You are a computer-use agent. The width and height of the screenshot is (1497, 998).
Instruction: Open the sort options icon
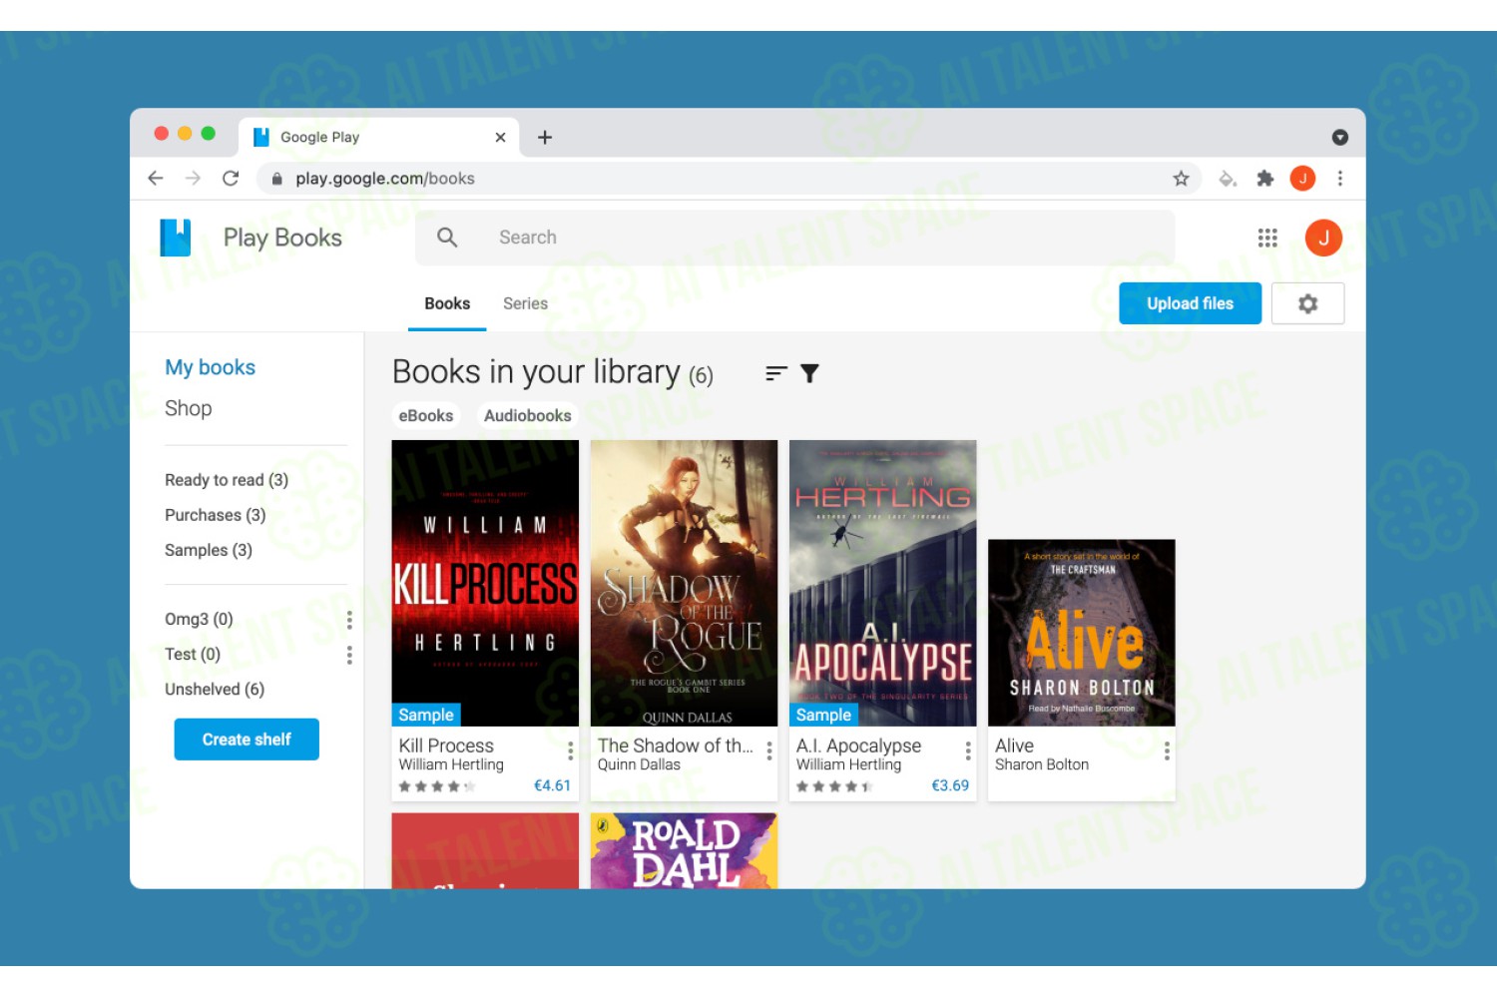click(x=776, y=373)
